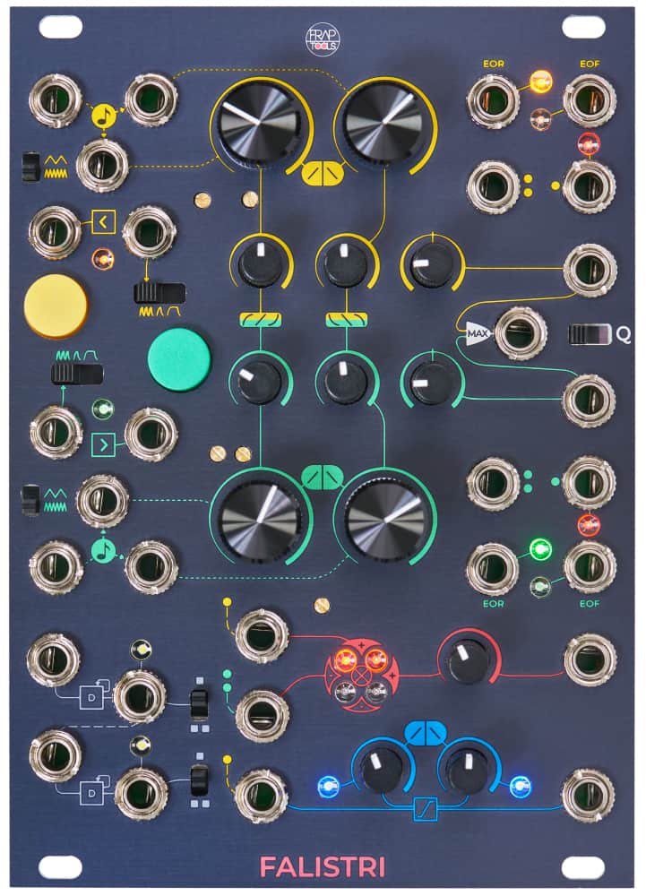
Task: Click large left yellow knob
Action: click(261, 124)
